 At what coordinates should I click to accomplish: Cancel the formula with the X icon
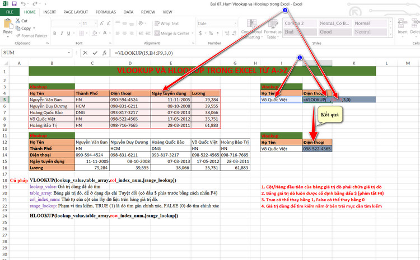click(85, 53)
